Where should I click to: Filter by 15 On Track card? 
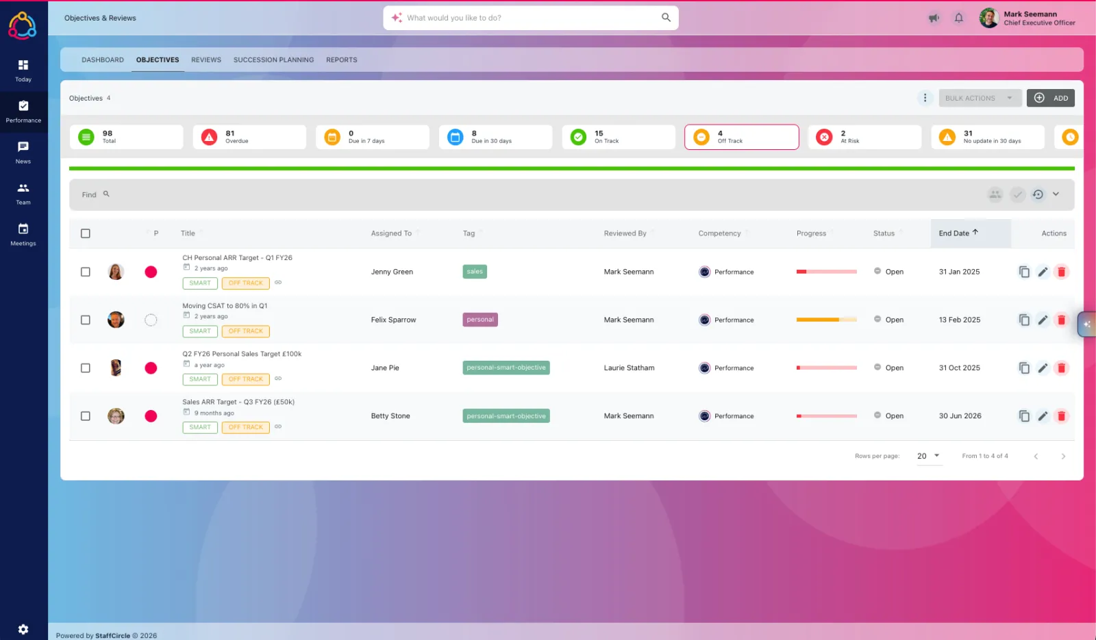(x=619, y=137)
